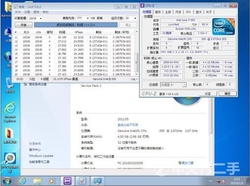250x186 pixels.
Task: Click the 时间 column header in LinX
Action: click(62, 32)
